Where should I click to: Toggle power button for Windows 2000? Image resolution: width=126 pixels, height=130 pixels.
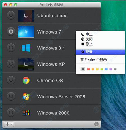pyautogui.click(x=11, y=112)
